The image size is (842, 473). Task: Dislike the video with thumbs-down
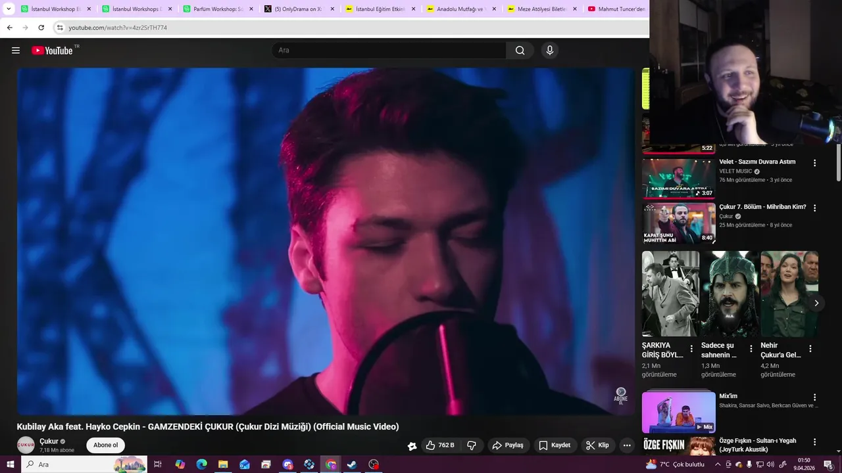[x=472, y=445]
